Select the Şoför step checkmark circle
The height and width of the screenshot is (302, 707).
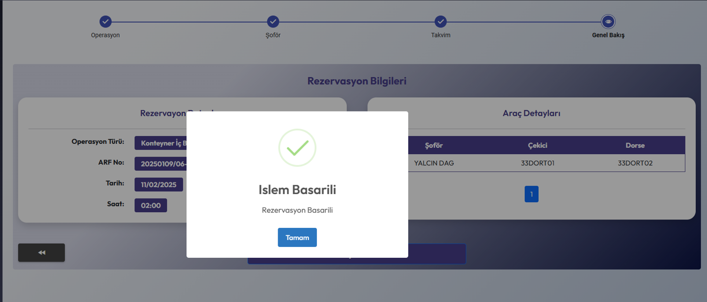pos(273,22)
